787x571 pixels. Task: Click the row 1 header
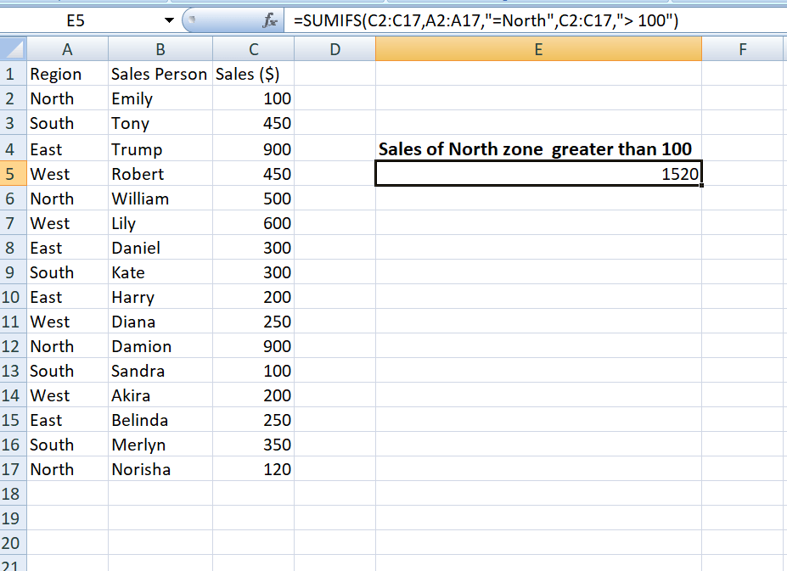[12, 74]
